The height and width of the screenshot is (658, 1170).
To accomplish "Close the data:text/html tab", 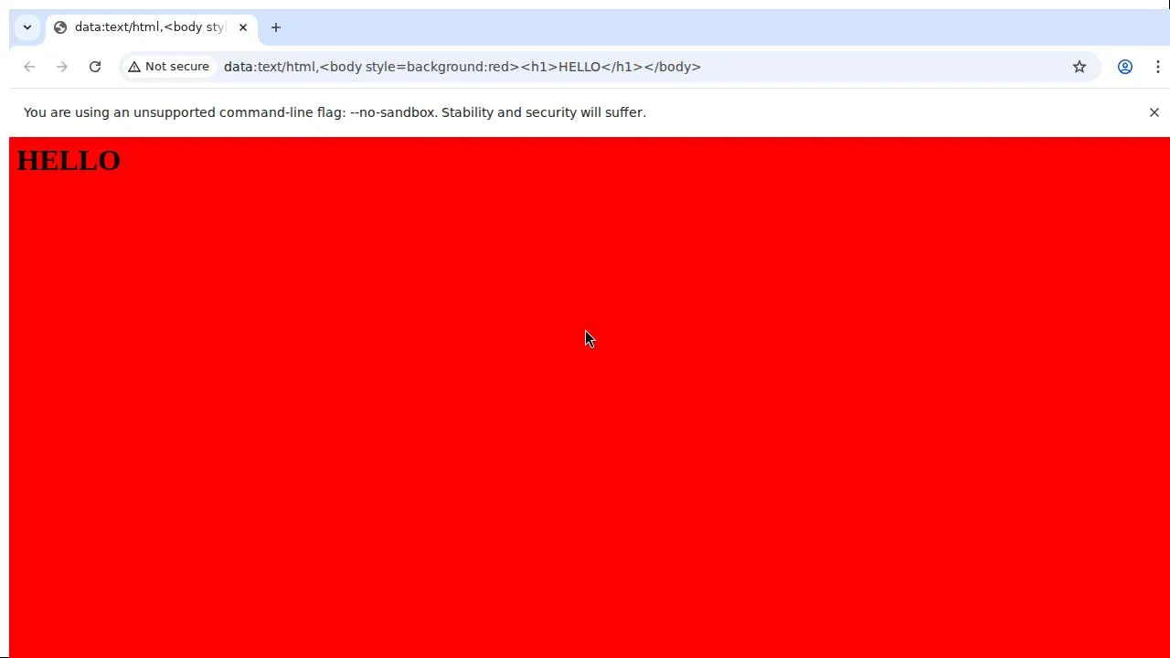I will click(x=243, y=27).
